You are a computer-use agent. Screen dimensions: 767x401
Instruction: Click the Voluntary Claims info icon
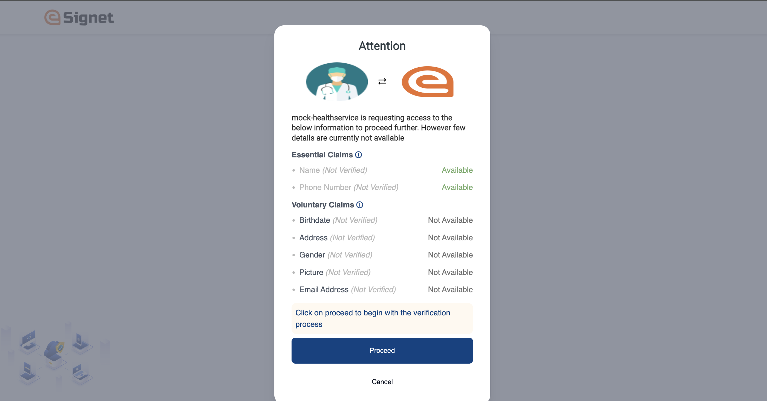360,205
